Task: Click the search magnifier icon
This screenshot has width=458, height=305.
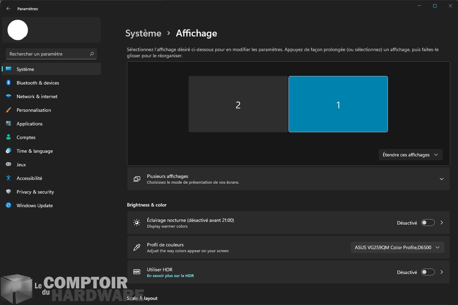Action: [92, 54]
